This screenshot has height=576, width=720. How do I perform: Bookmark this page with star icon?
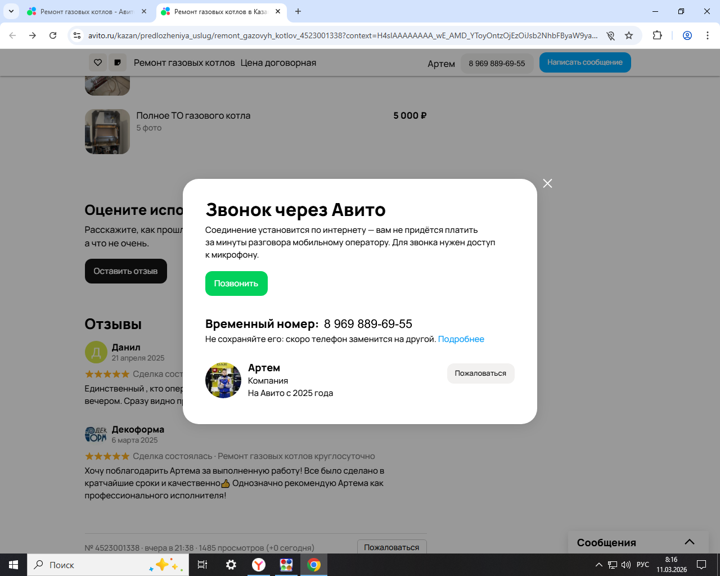629,35
